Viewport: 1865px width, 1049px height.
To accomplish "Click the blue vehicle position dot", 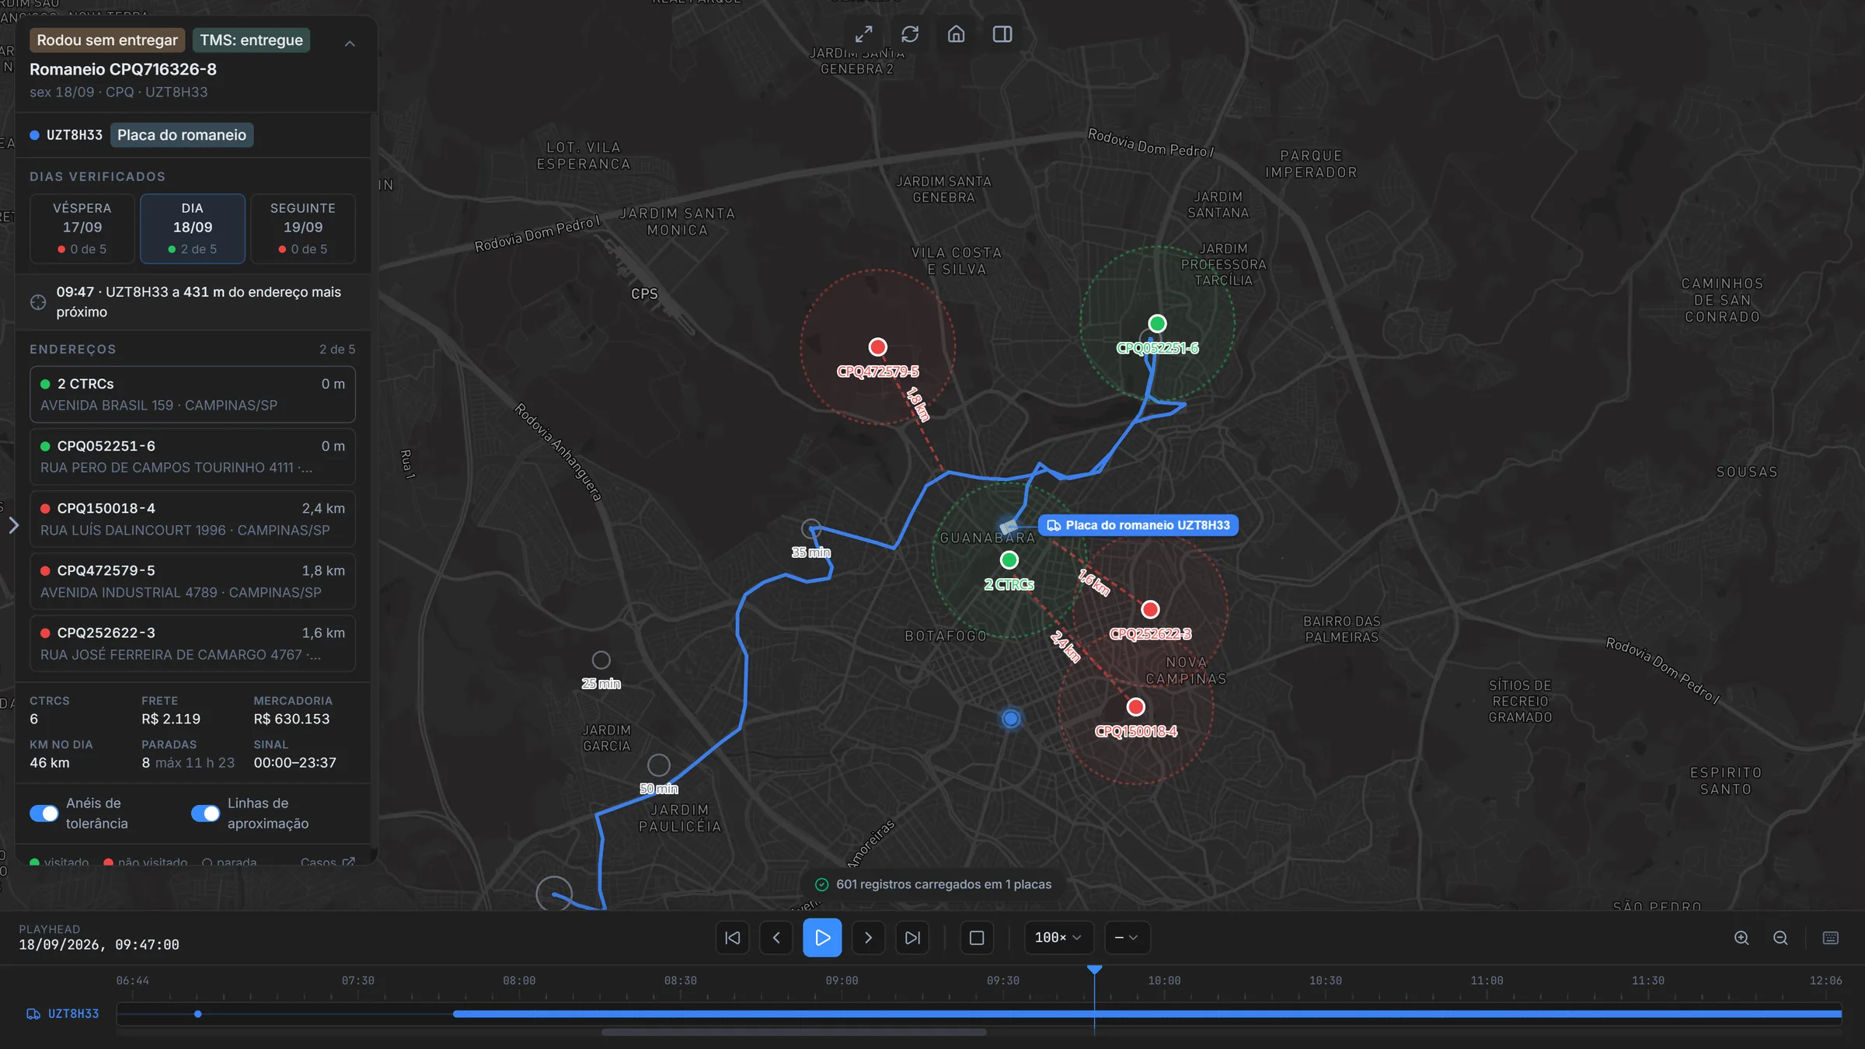I will (x=1010, y=718).
